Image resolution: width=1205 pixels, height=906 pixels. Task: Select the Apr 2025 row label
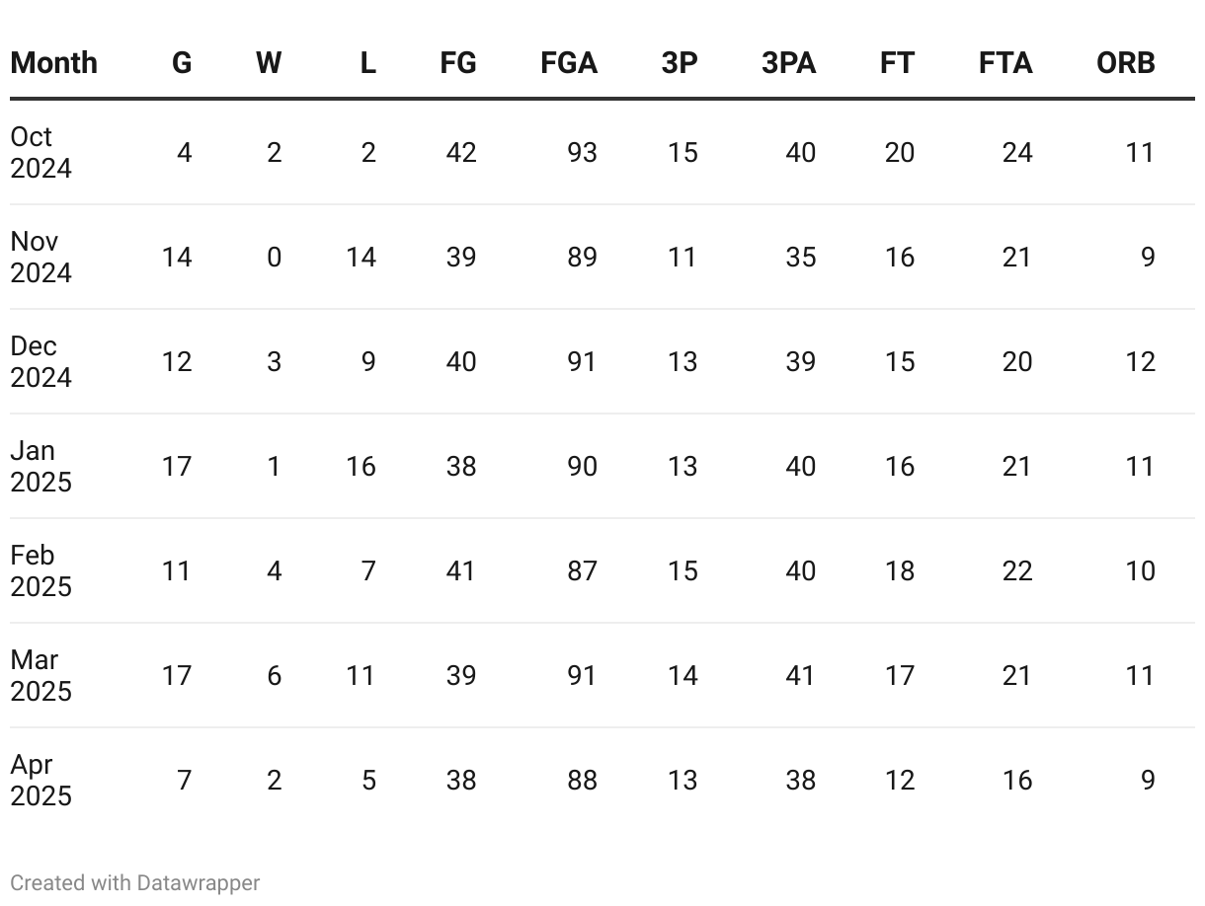click(x=40, y=780)
